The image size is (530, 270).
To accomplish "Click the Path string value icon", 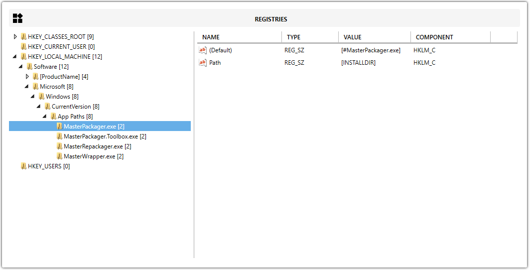I will coord(202,62).
